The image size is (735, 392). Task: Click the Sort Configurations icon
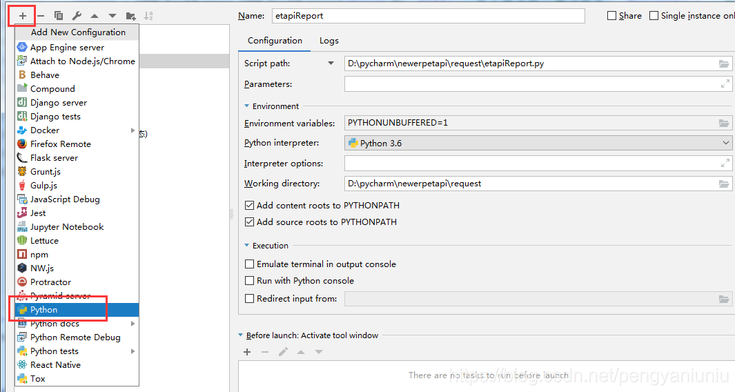click(148, 15)
